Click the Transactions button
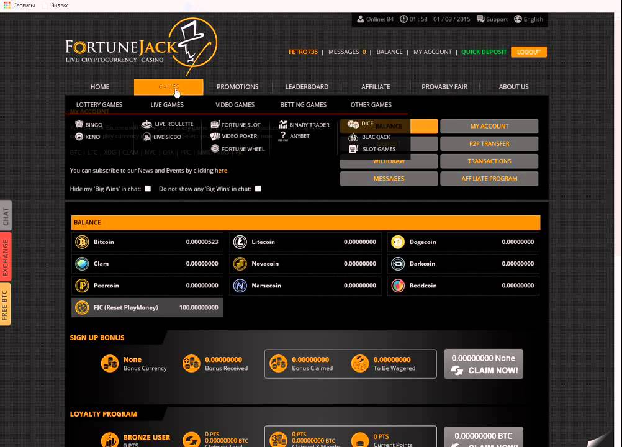Screen dimensions: 622x447 pyautogui.click(x=489, y=161)
